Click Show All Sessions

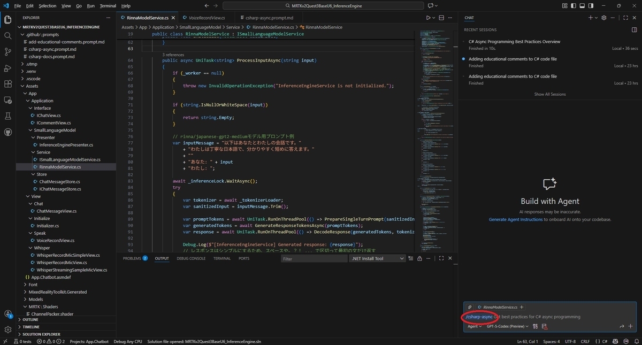coord(550,94)
